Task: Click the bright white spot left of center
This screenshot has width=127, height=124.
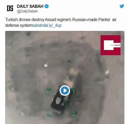Action: click(x=46, y=66)
